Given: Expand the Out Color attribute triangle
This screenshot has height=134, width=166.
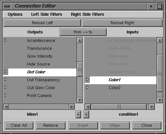Looking at the screenshot, I should (x=6, y=72).
